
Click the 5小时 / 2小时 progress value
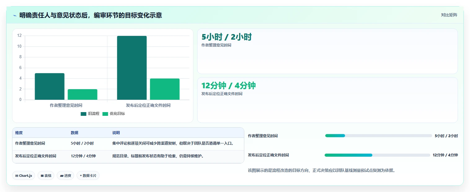(446, 136)
